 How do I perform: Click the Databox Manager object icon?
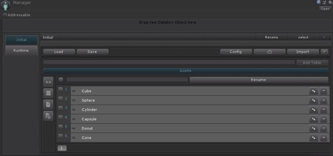coord(5,5)
